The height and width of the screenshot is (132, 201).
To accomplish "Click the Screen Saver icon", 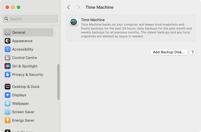I will [x=8, y=112].
